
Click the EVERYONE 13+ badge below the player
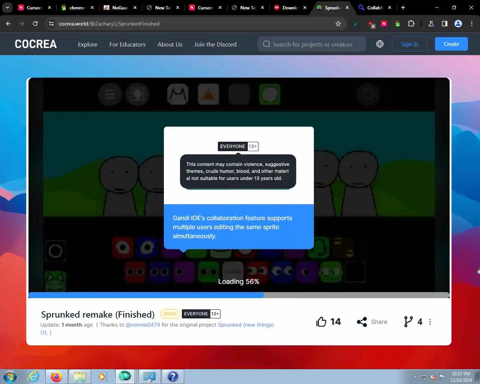pos(201,314)
